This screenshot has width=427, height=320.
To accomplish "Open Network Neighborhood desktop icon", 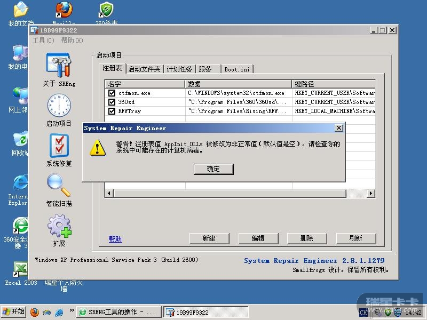I will pyautogui.click(x=20, y=96).
